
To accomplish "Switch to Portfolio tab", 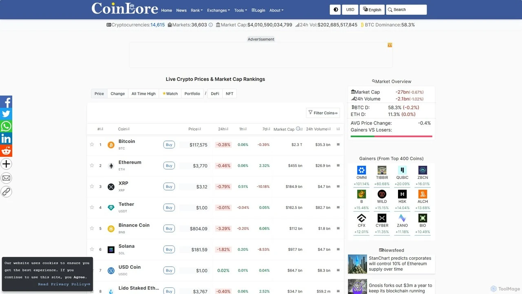I will tap(192, 94).
